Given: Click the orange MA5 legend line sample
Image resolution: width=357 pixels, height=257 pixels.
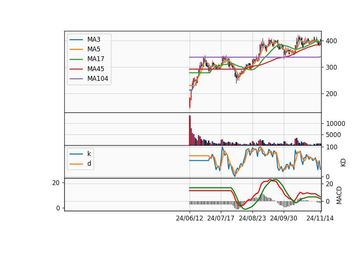Looking at the screenshot, I should click(x=76, y=50).
